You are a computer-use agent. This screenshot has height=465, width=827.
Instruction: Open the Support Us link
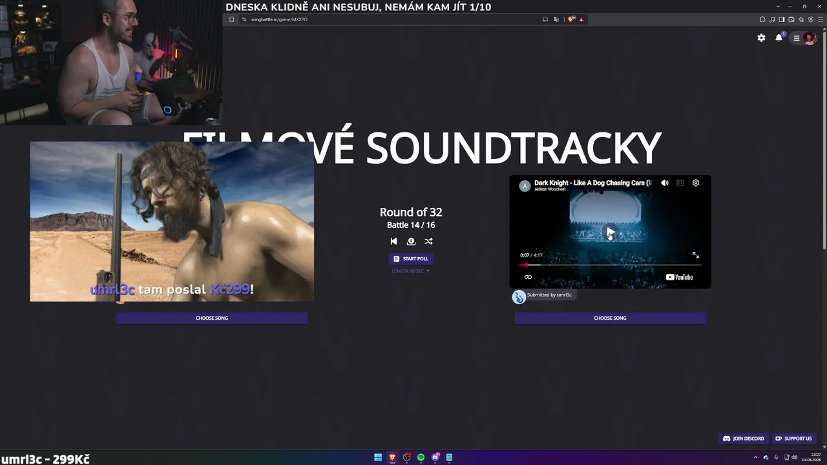(x=793, y=439)
